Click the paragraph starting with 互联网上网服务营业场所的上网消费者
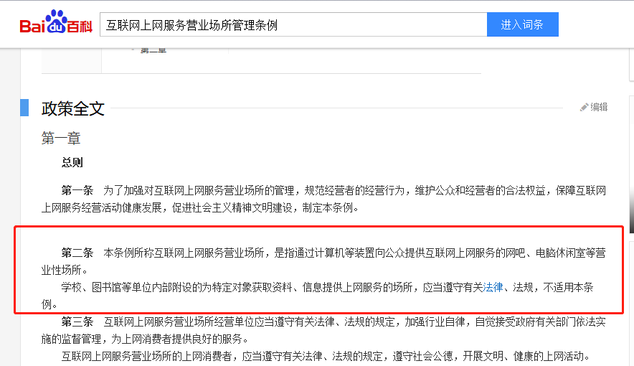The image size is (634, 366). 323,356
